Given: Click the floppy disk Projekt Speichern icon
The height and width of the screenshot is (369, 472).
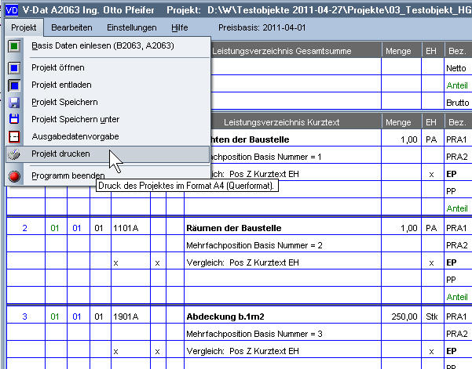Looking at the screenshot, I should click(x=14, y=103).
